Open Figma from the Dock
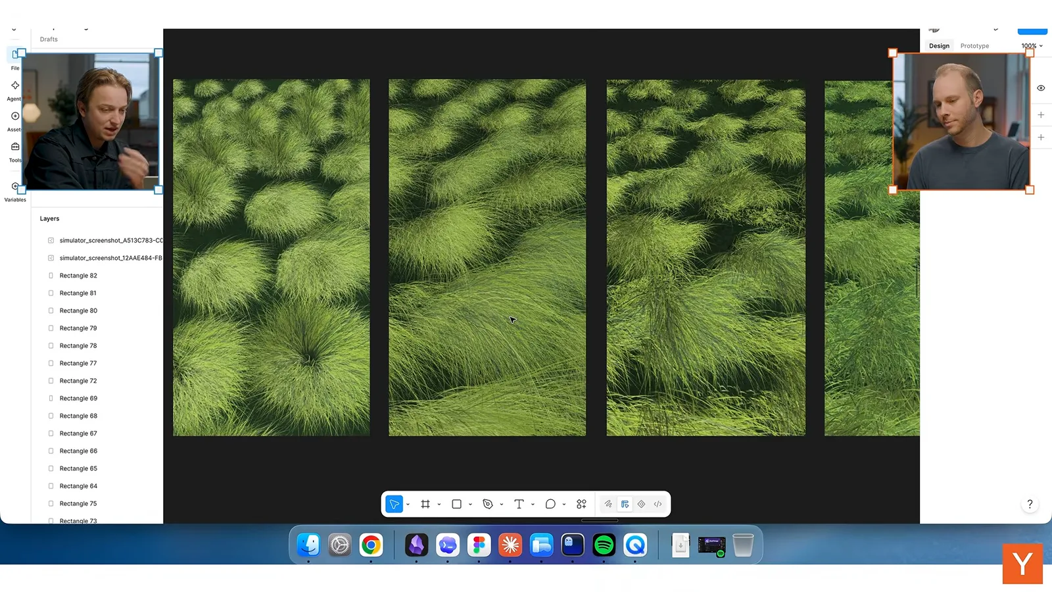 point(479,545)
